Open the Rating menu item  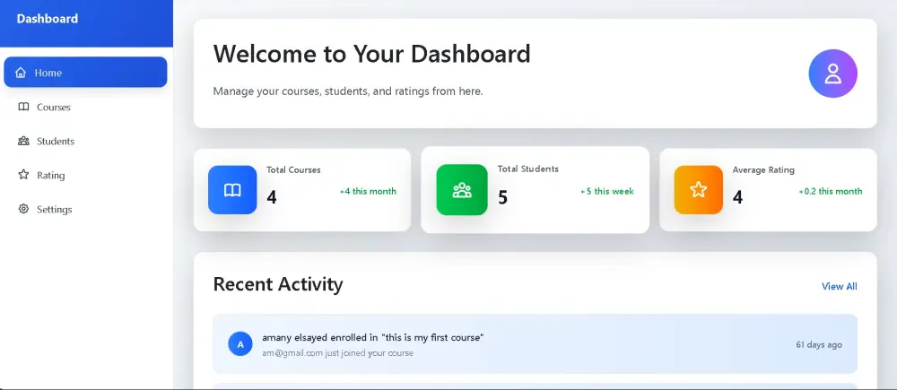[x=85, y=175]
